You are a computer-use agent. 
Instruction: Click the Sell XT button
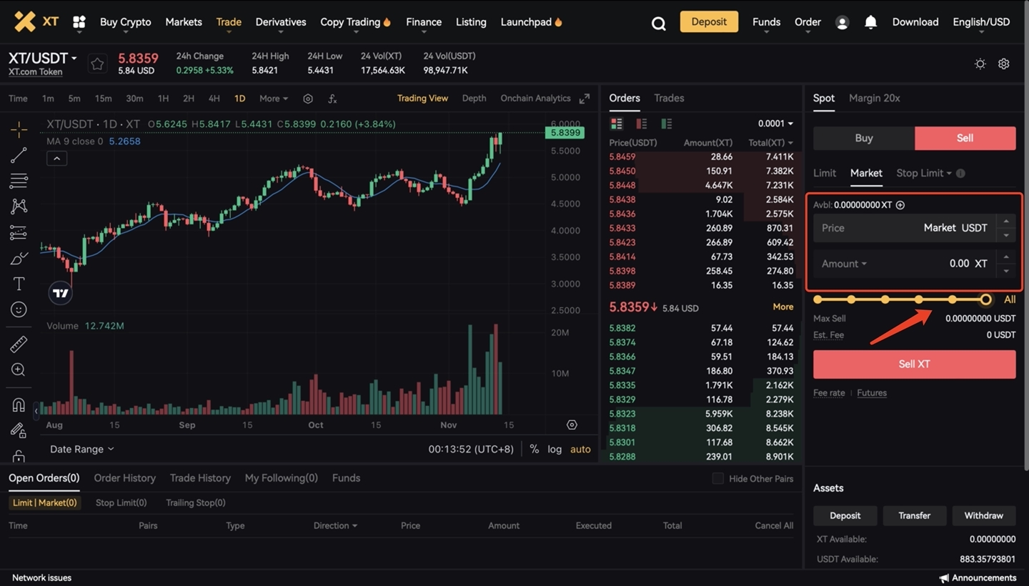pos(914,364)
